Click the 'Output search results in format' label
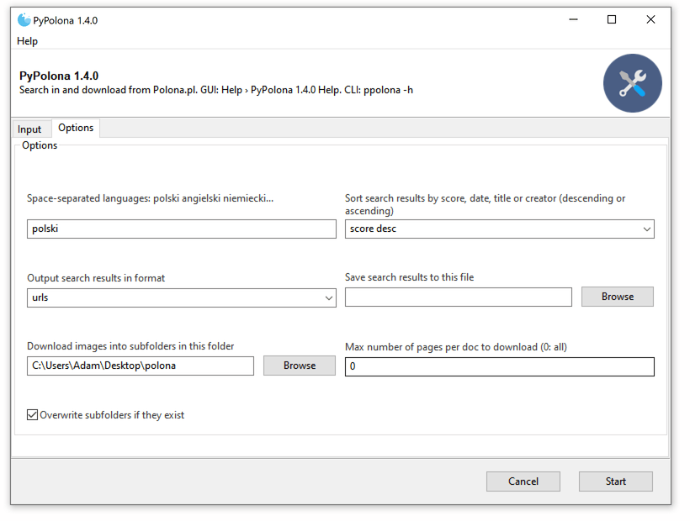Image resolution: width=690 pixels, height=521 pixels. [x=96, y=278]
